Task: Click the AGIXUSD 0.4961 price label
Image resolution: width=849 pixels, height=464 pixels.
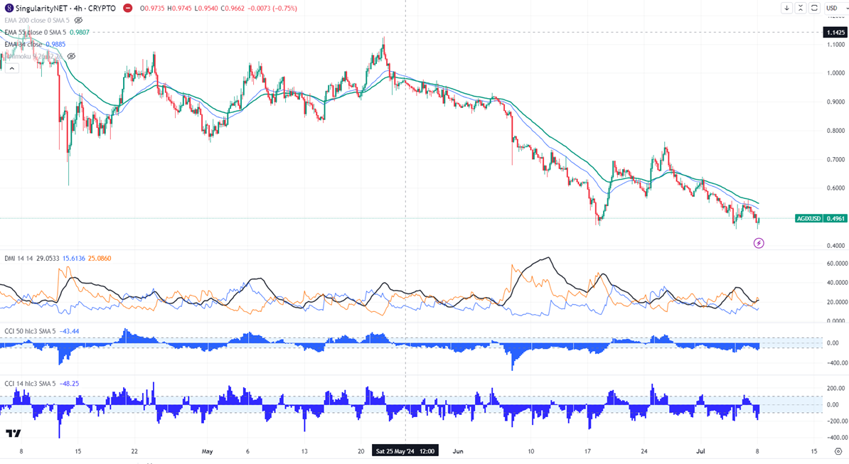Action: click(821, 218)
